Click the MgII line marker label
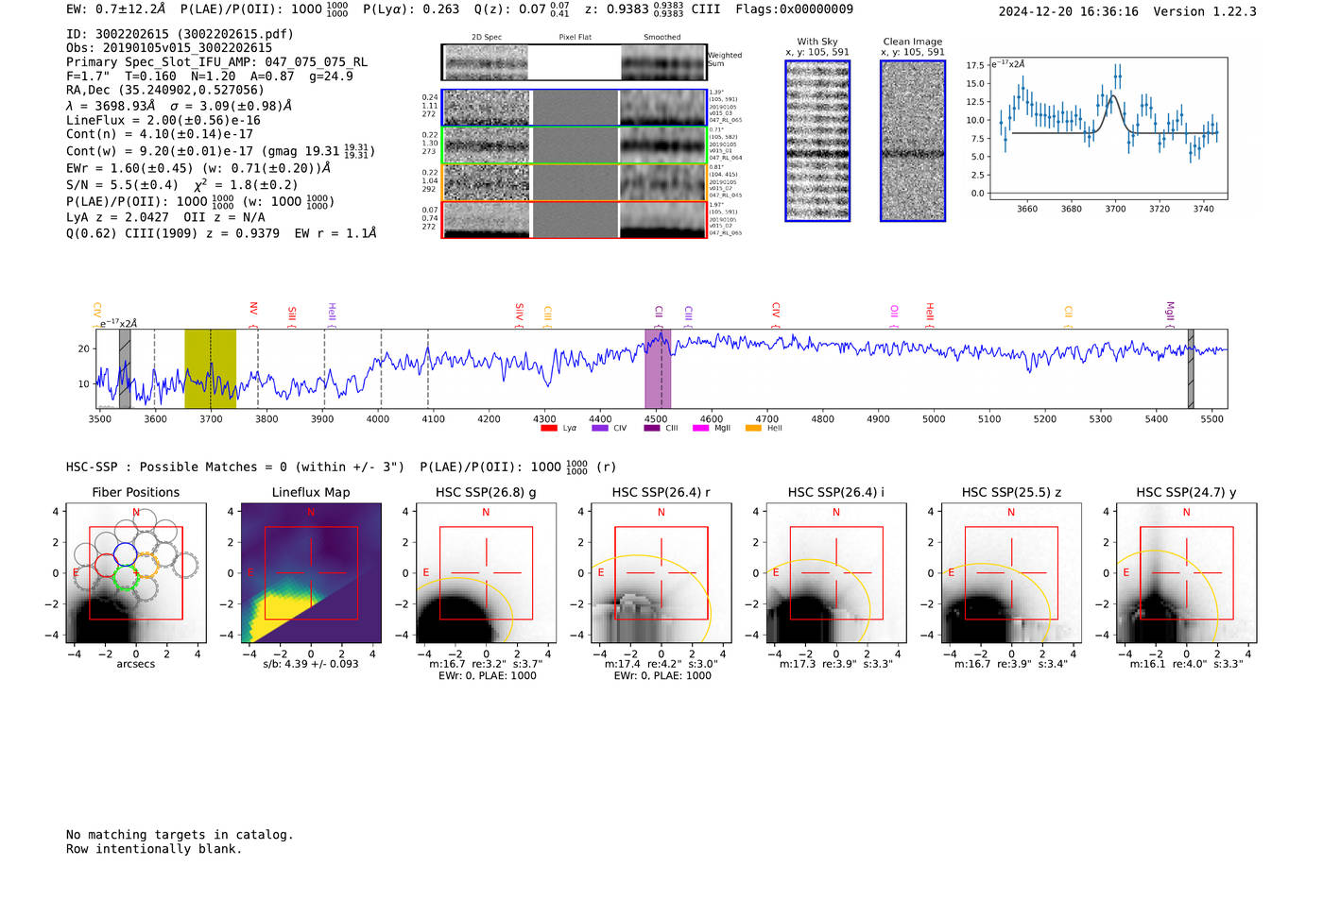Image resolution: width=1323 pixels, height=900 pixels. (1170, 312)
